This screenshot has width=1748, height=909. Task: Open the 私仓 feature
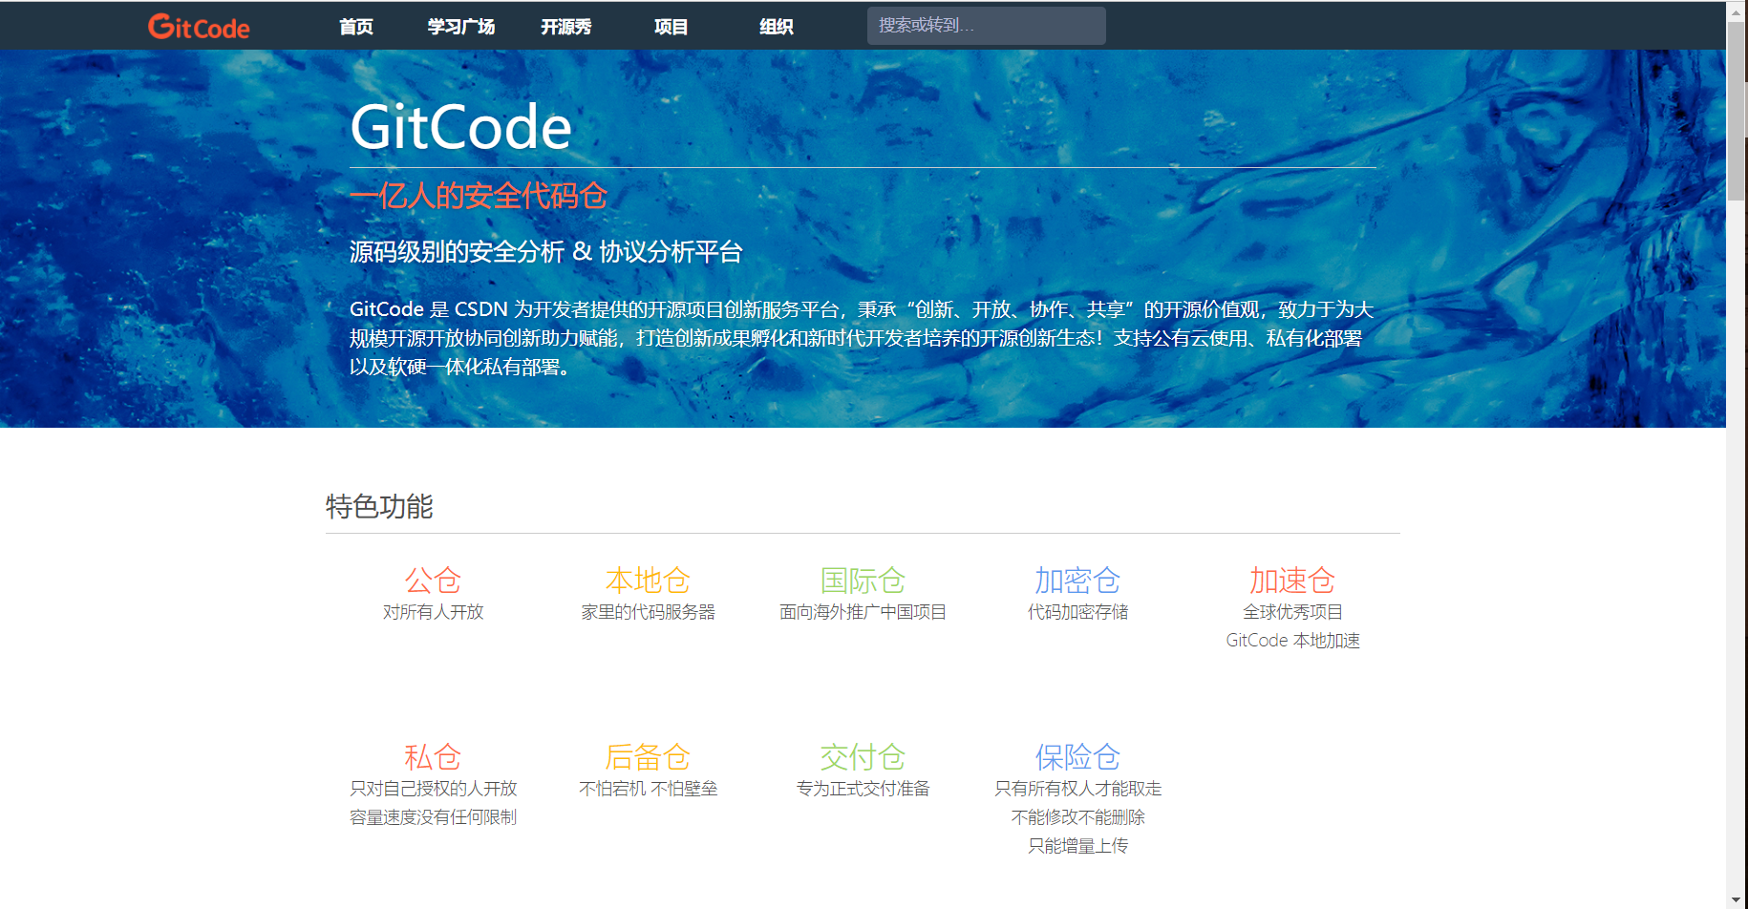[433, 756]
